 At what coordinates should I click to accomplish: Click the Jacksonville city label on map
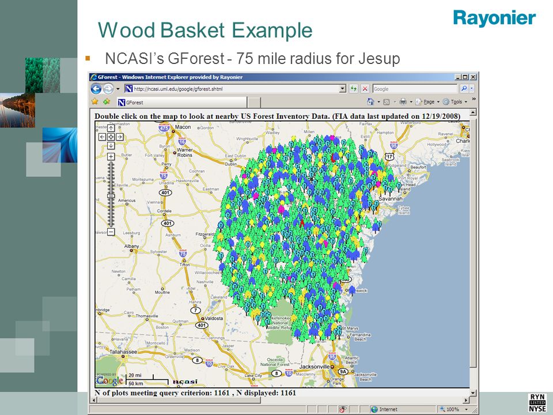click(315, 367)
